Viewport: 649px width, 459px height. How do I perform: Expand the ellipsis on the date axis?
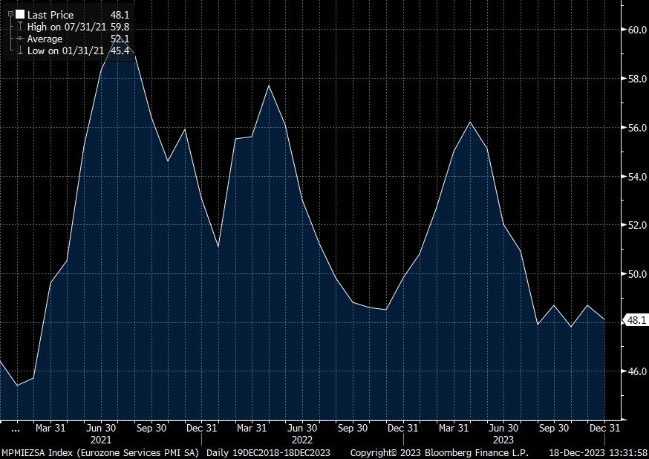point(15,429)
